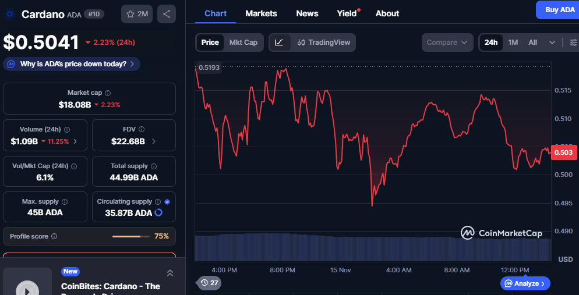Screen dimensions: 579x295
Task: Add Cardano to watchlist with star button
Action: tap(137, 14)
